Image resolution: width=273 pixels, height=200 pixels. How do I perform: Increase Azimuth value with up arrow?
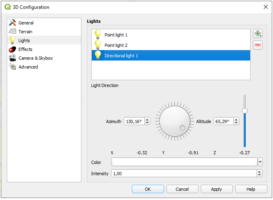147,119
